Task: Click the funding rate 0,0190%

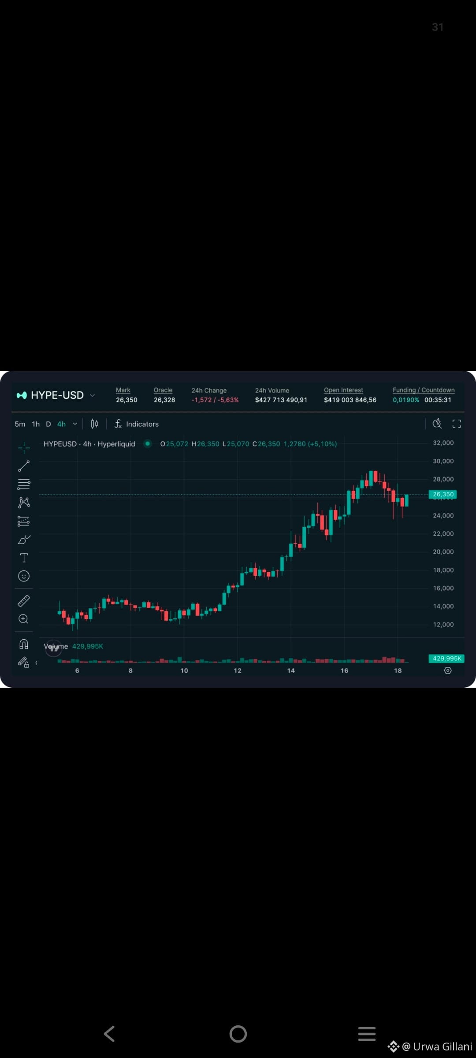Action: click(x=406, y=400)
